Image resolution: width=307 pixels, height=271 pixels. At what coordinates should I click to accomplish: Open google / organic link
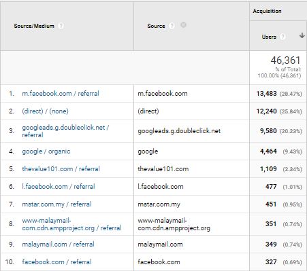(x=46, y=151)
